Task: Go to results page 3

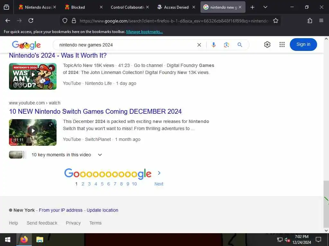Action: 89,184
